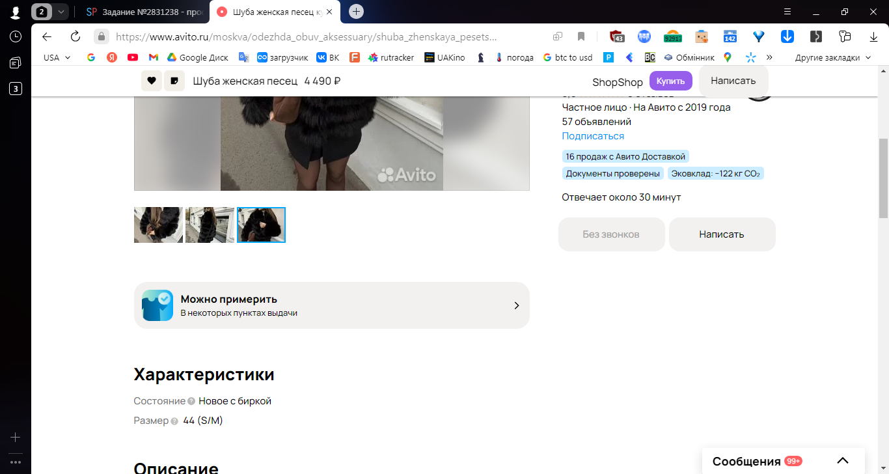
Task: Open the blue down-arrow downloader extension
Action: [x=787, y=36]
